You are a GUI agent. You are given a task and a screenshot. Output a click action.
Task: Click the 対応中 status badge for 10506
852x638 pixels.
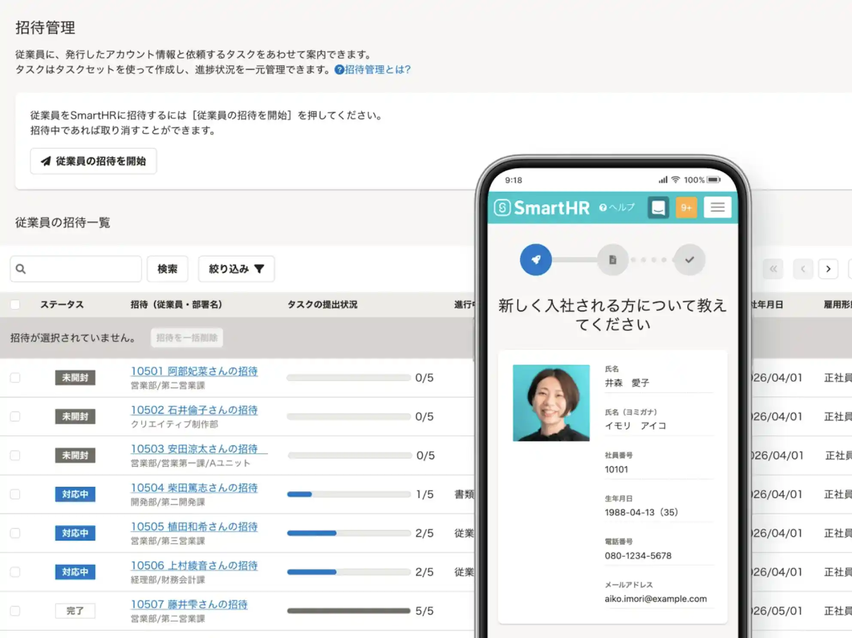pos(75,572)
